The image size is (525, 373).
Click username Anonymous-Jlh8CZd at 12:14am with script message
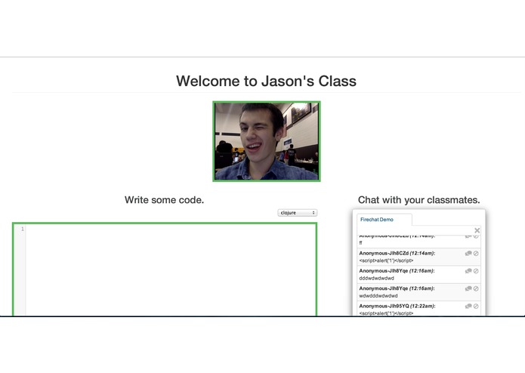[x=384, y=253]
